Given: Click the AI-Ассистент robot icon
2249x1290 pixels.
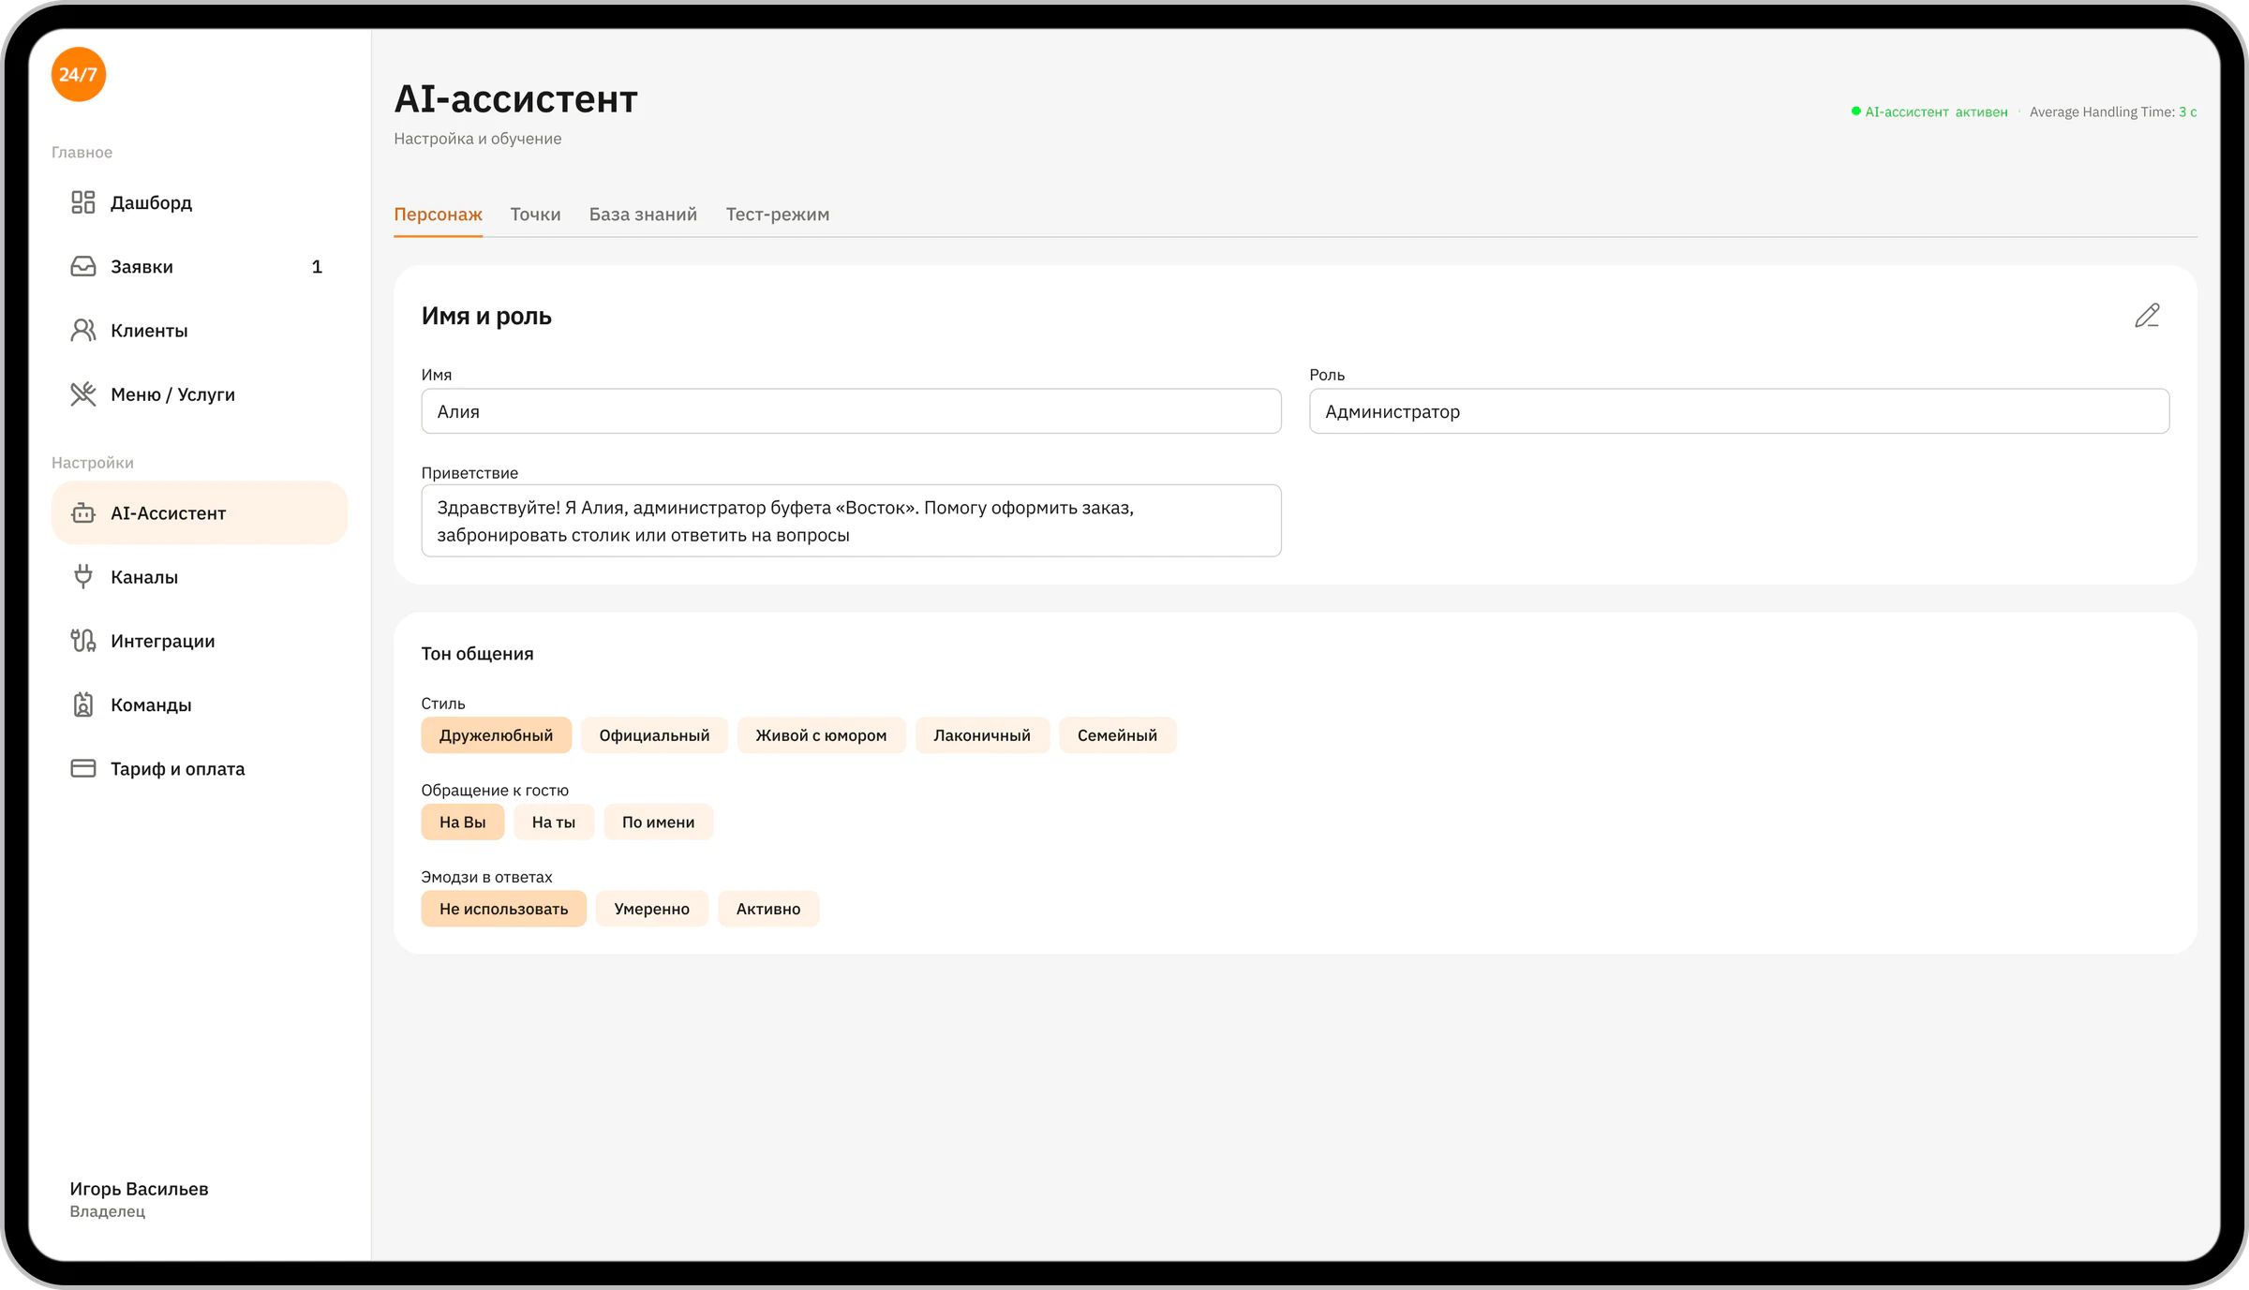Looking at the screenshot, I should coord(83,513).
